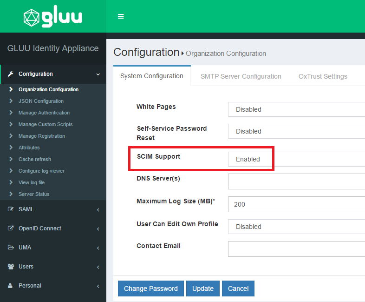Image resolution: width=365 pixels, height=302 pixels.
Task: Click the Personal user icon in sidebar
Action: point(11,286)
